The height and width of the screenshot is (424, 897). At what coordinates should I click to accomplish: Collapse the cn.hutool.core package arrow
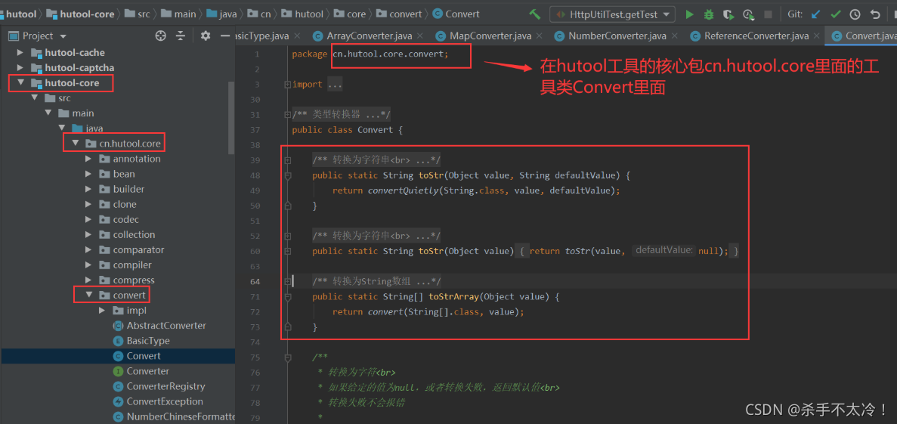coord(75,144)
